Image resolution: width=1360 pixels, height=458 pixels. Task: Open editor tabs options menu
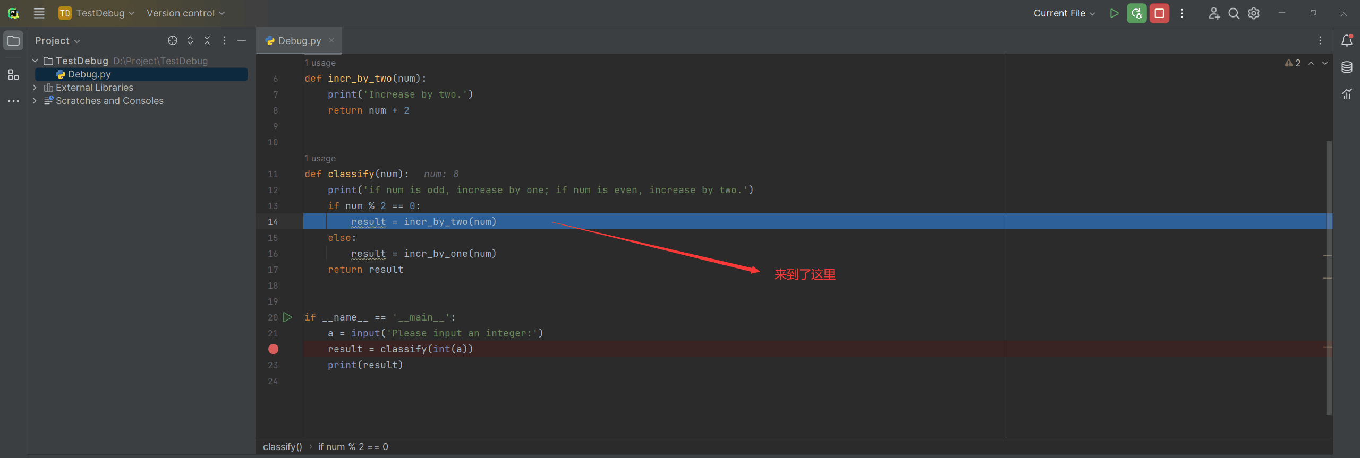[1320, 40]
